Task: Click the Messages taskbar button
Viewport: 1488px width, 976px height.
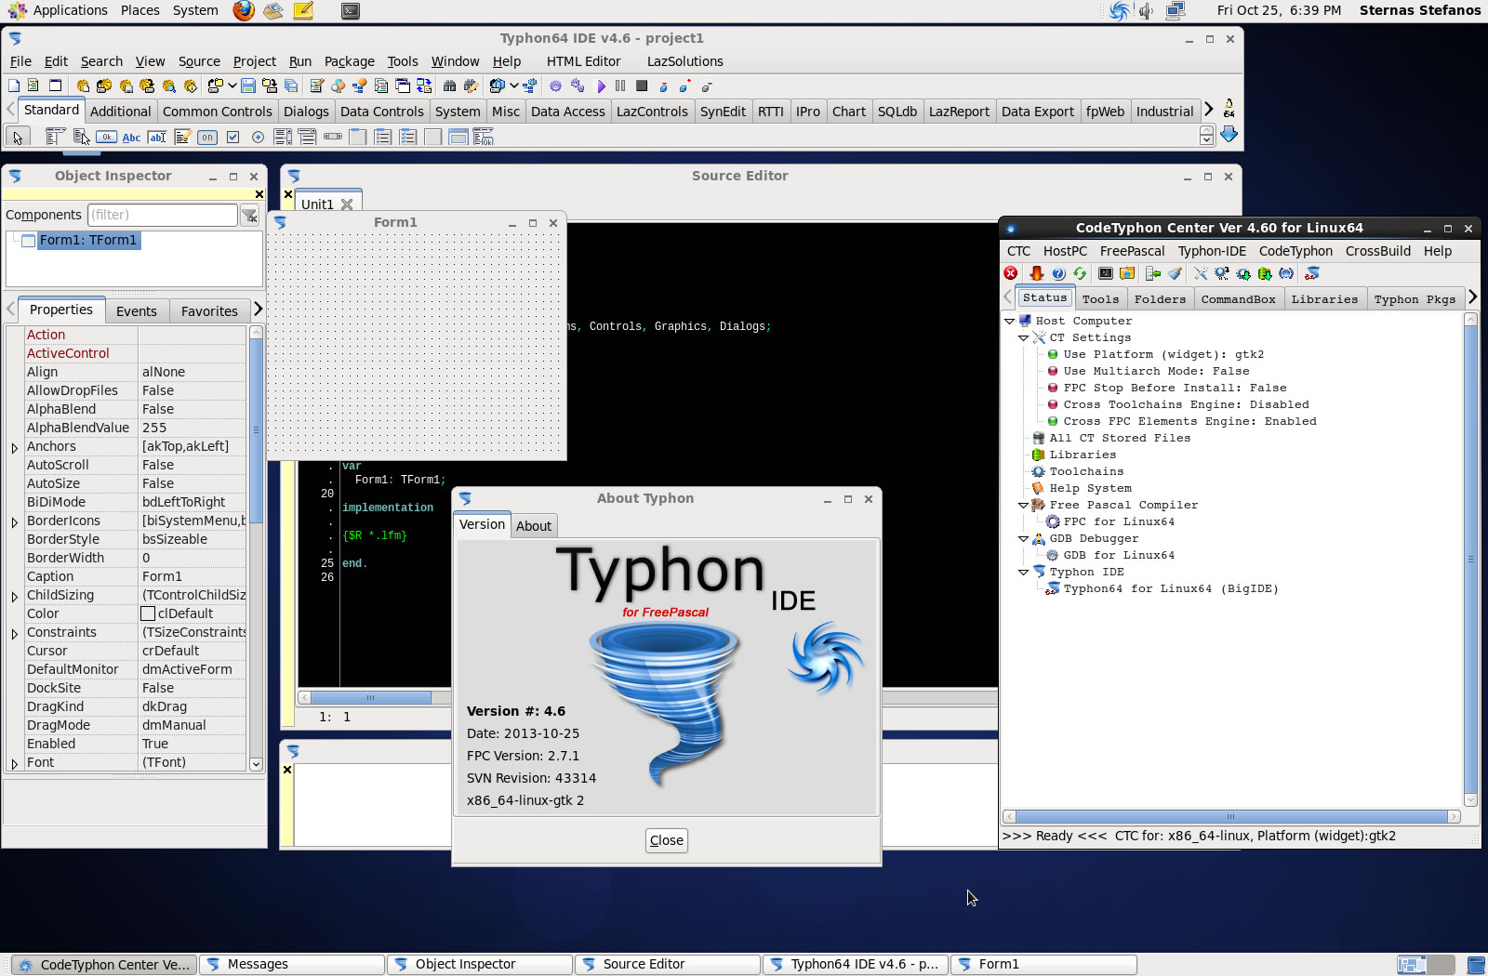Action: click(x=292, y=965)
